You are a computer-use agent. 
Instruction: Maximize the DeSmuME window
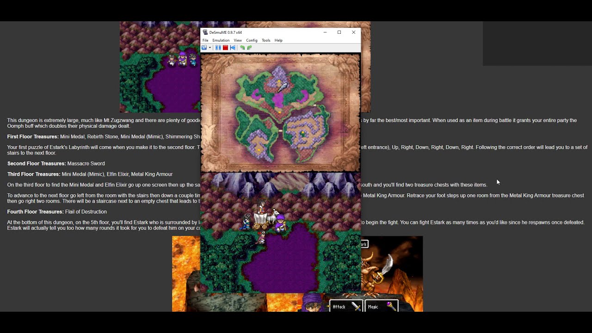(339, 32)
